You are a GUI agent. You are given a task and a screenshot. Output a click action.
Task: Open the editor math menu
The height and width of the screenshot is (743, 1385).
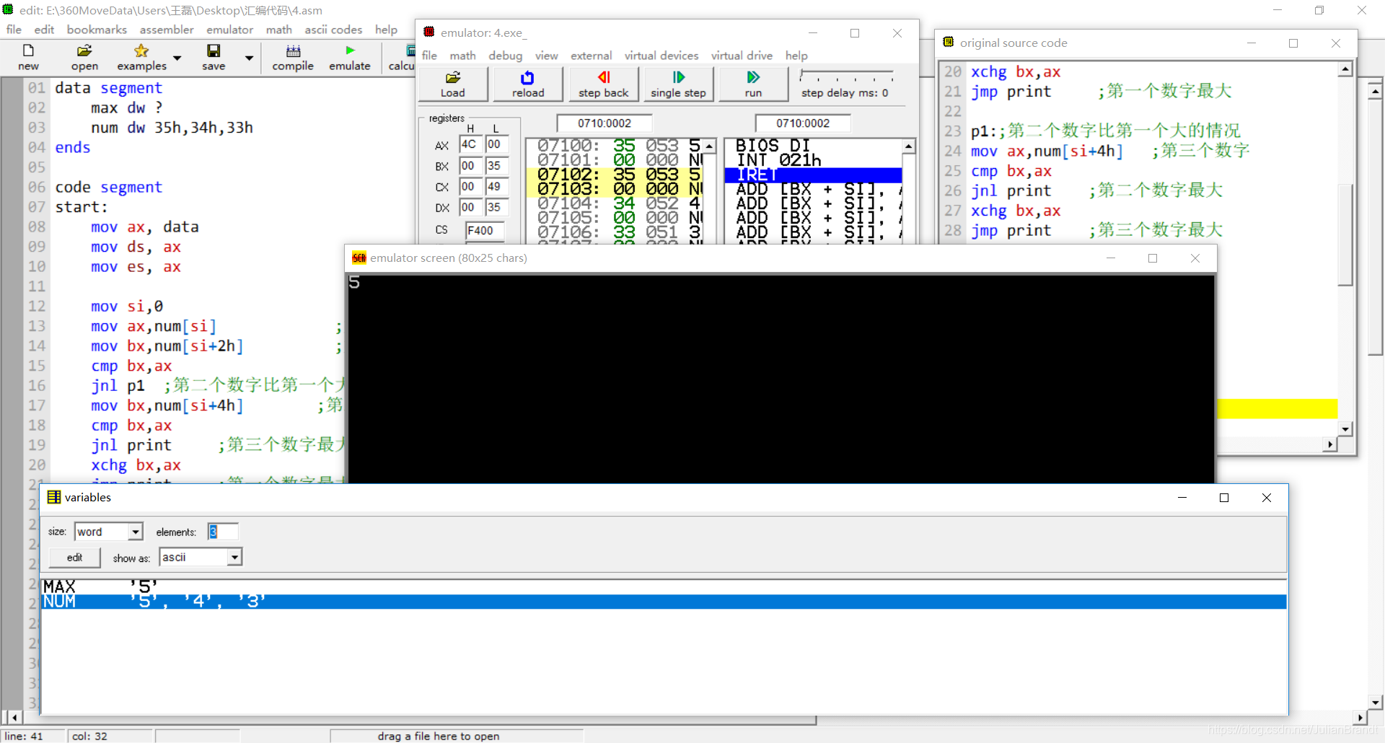(x=278, y=30)
